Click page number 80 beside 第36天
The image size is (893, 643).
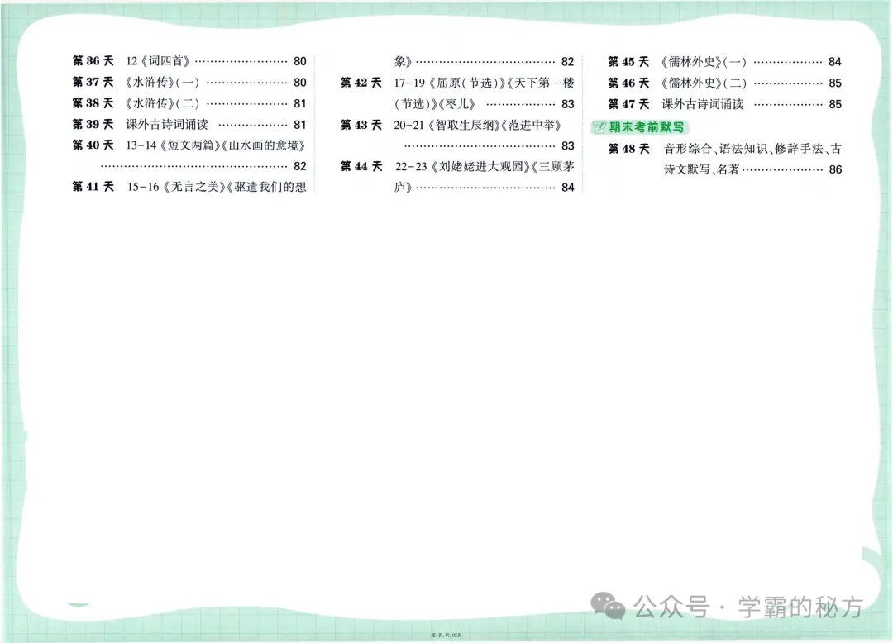301,60
